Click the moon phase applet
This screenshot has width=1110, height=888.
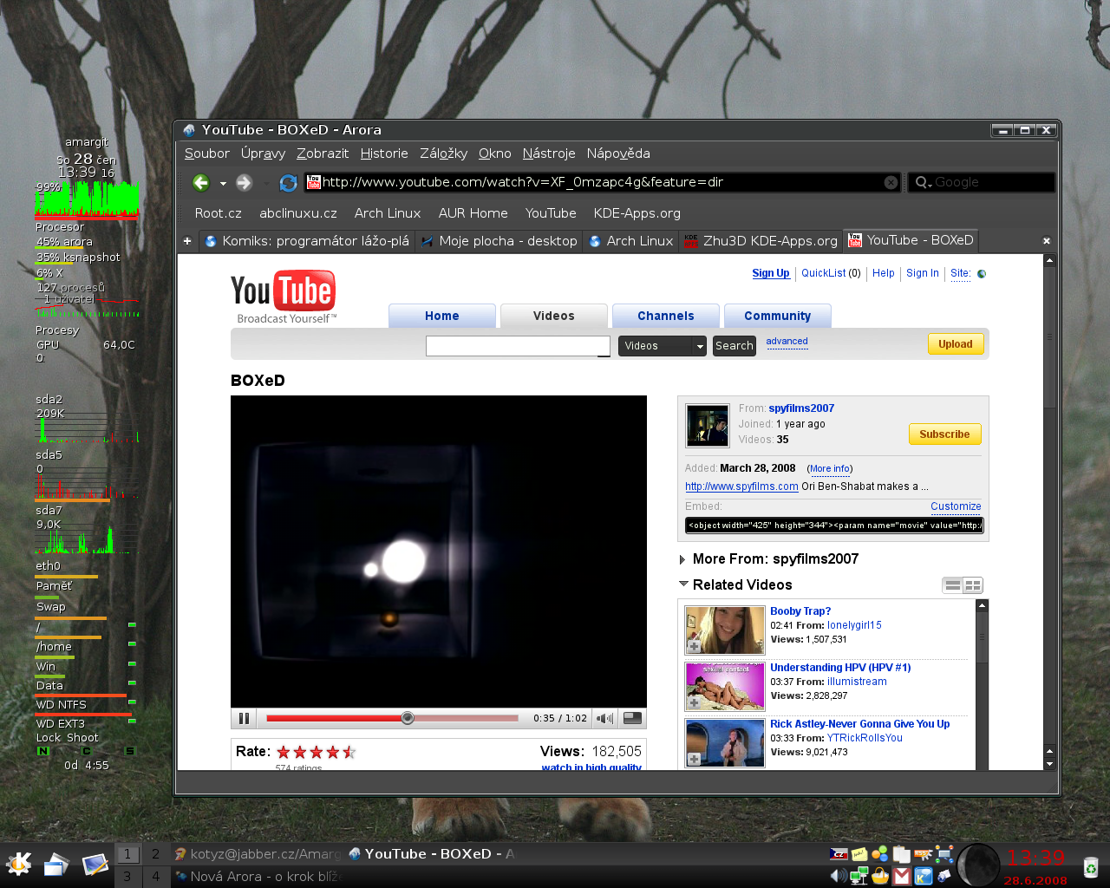pyautogui.click(x=978, y=865)
